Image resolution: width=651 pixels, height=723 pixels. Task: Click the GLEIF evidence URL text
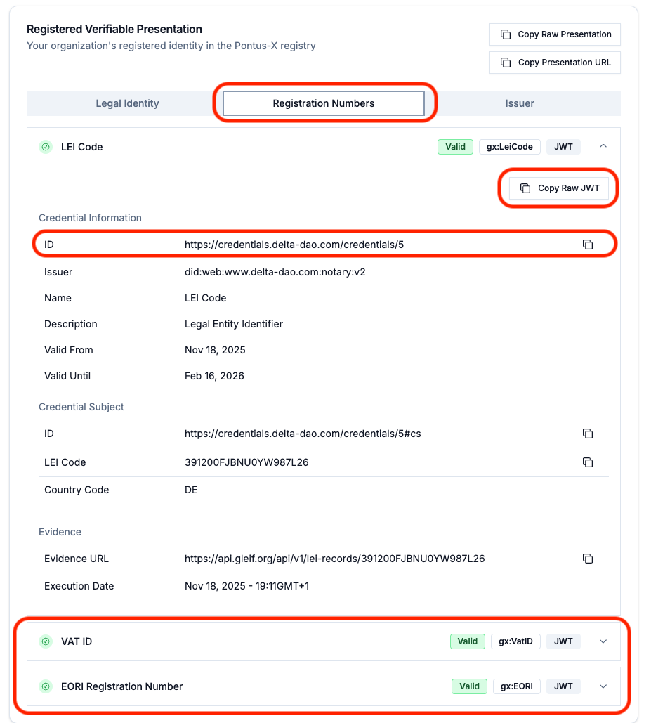tap(334, 559)
